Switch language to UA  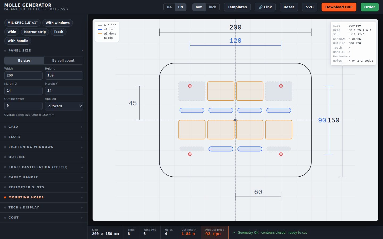click(x=169, y=7)
